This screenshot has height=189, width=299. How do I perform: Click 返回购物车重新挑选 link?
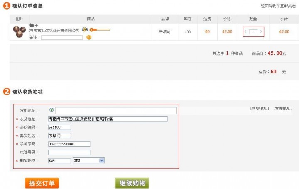(278, 6)
